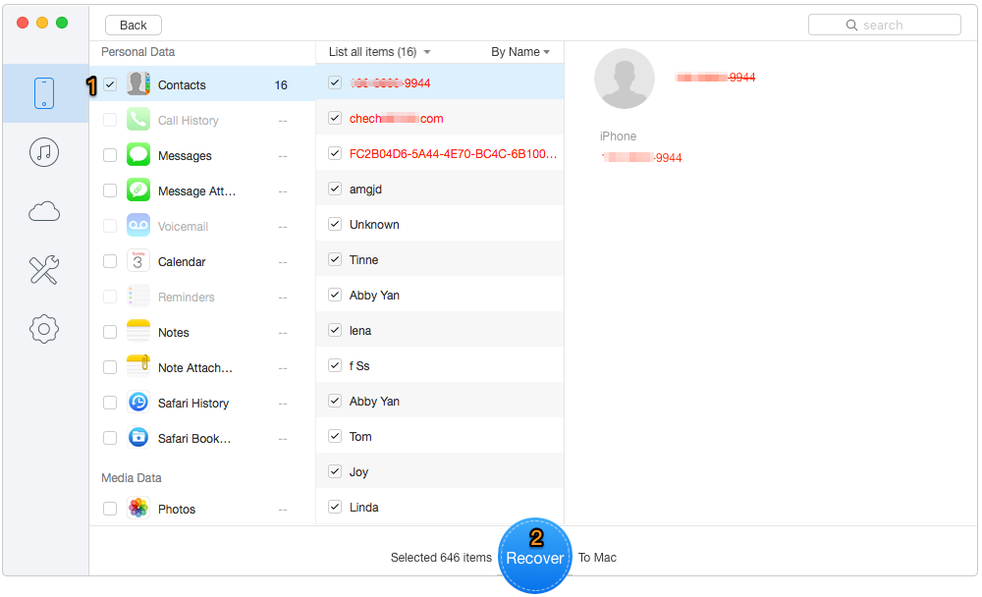
Task: Click the Back button
Action: tap(134, 26)
